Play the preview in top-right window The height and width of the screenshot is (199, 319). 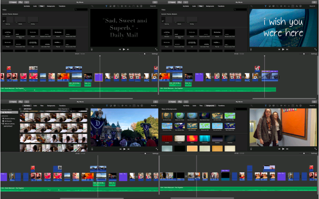283,49
